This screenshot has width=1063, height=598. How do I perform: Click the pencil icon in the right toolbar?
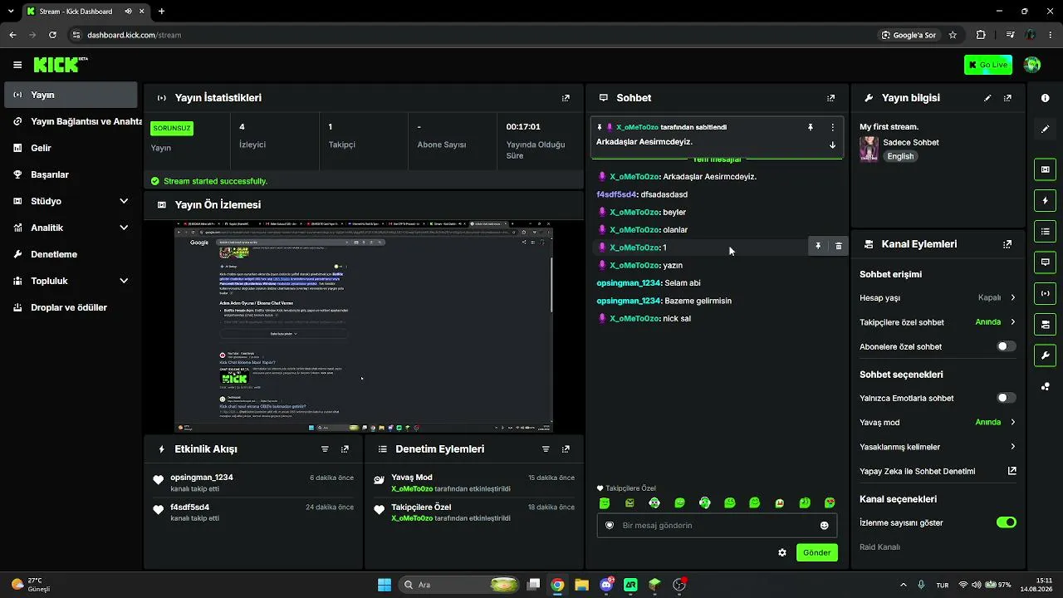pyautogui.click(x=1046, y=129)
